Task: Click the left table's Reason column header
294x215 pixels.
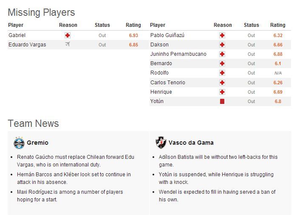Action: (68, 25)
